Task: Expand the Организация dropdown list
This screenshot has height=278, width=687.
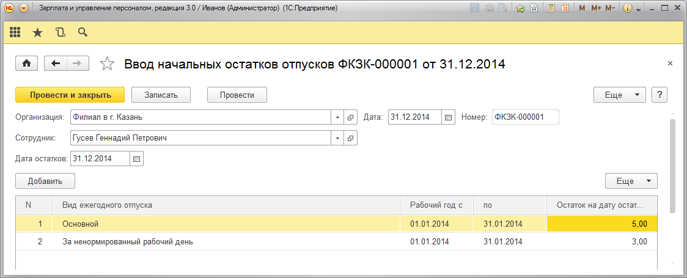Action: (337, 117)
